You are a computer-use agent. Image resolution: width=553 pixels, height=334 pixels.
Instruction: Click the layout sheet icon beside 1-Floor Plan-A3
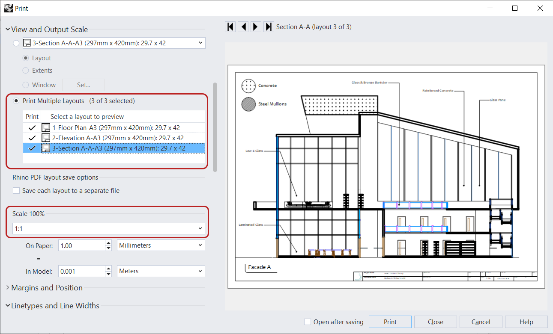[45, 127]
